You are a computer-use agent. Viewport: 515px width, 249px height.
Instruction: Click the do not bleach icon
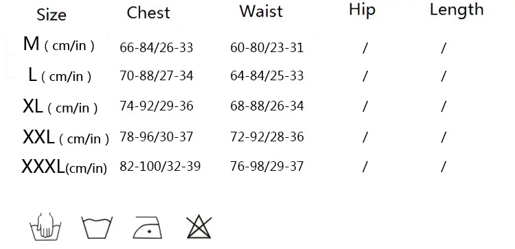[x=199, y=226]
